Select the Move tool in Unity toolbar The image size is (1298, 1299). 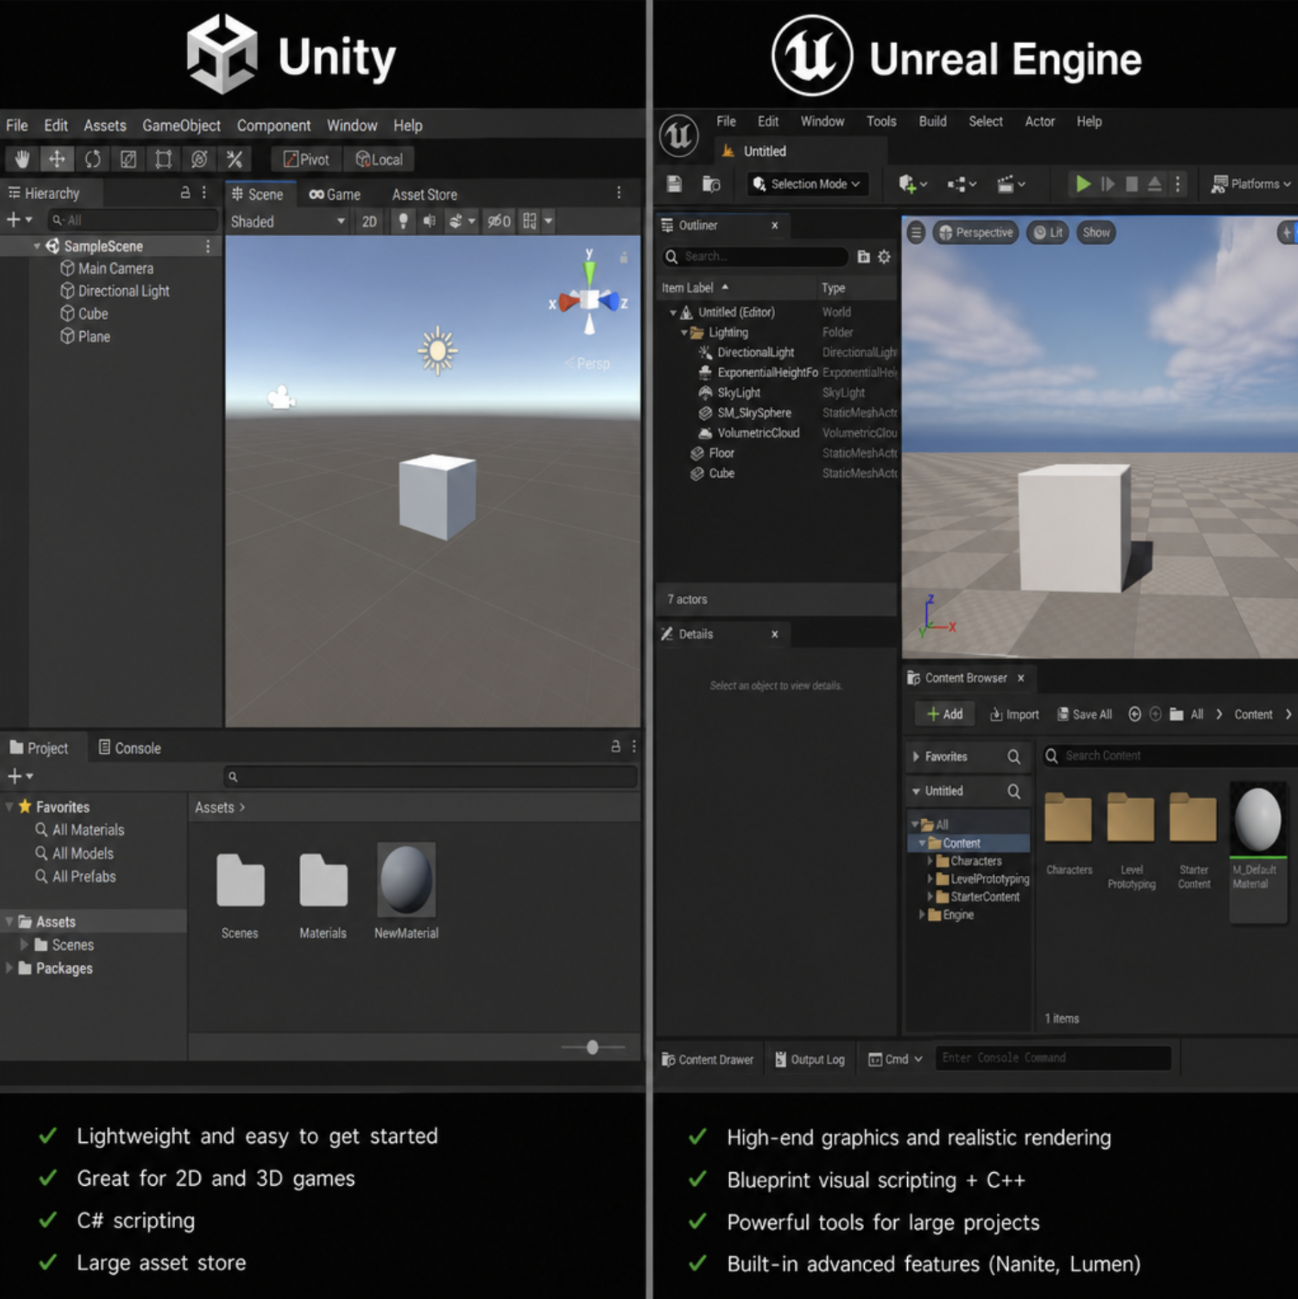tap(57, 159)
